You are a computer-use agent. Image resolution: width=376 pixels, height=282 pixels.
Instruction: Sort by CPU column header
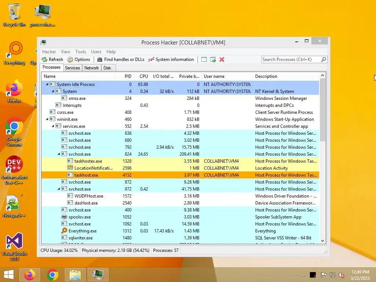[x=142, y=76]
